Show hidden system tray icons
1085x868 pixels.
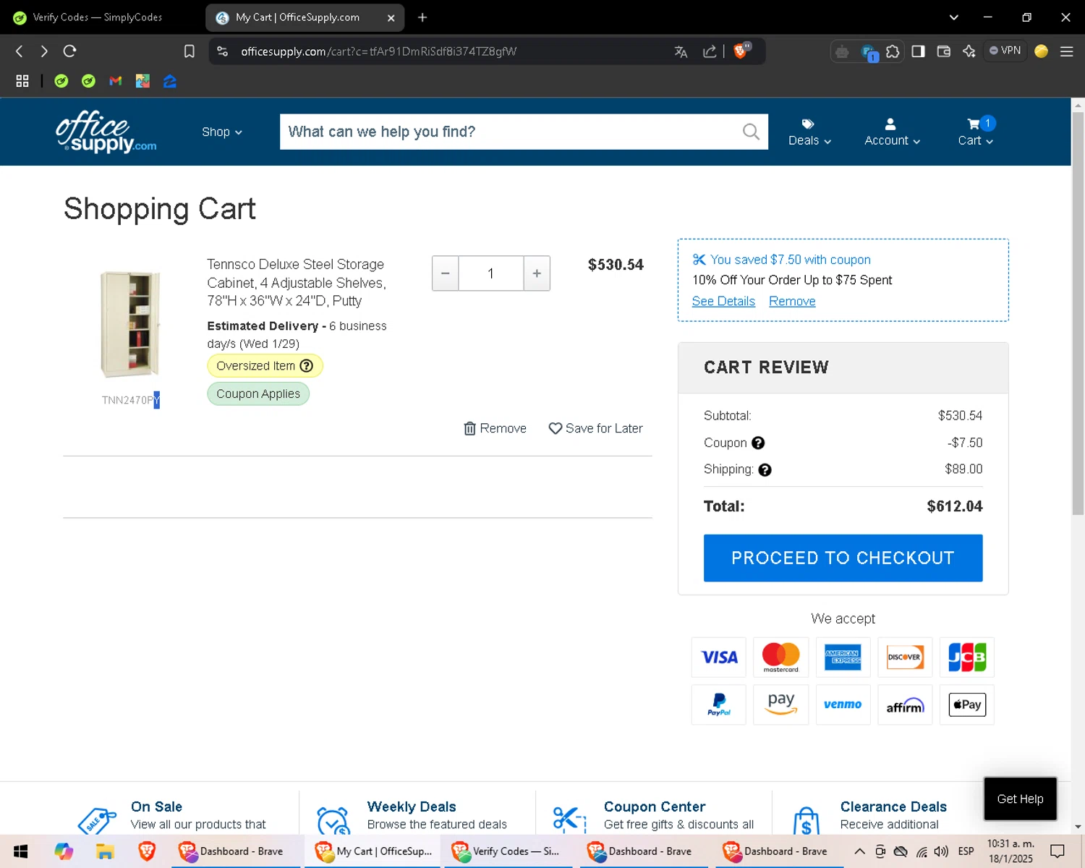859,851
